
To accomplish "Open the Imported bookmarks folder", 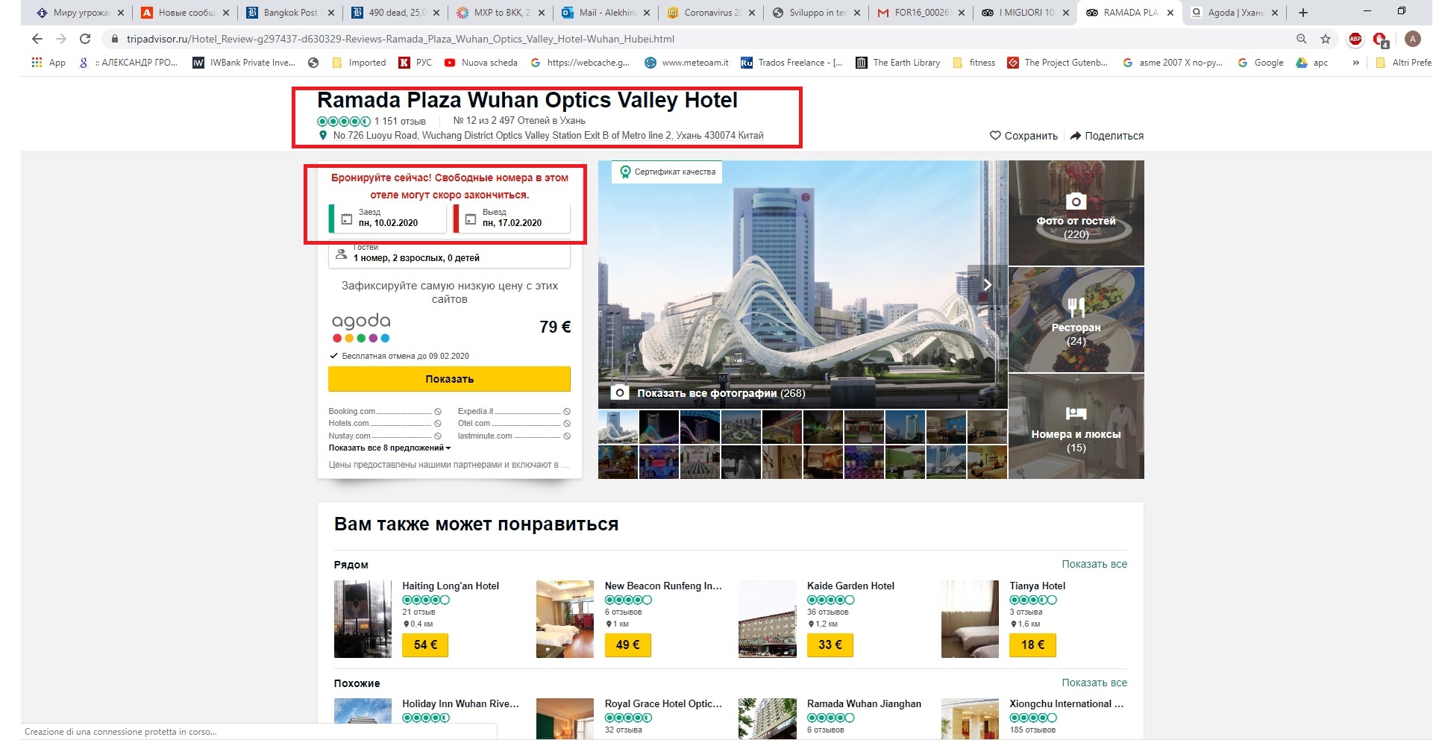I will coord(358,63).
